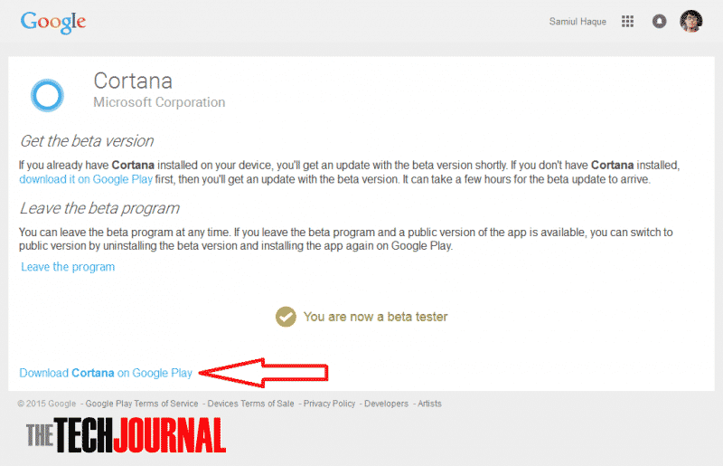Click the Microsoft Corporation publisher name
Screen dimensions: 723x466
[x=159, y=102]
